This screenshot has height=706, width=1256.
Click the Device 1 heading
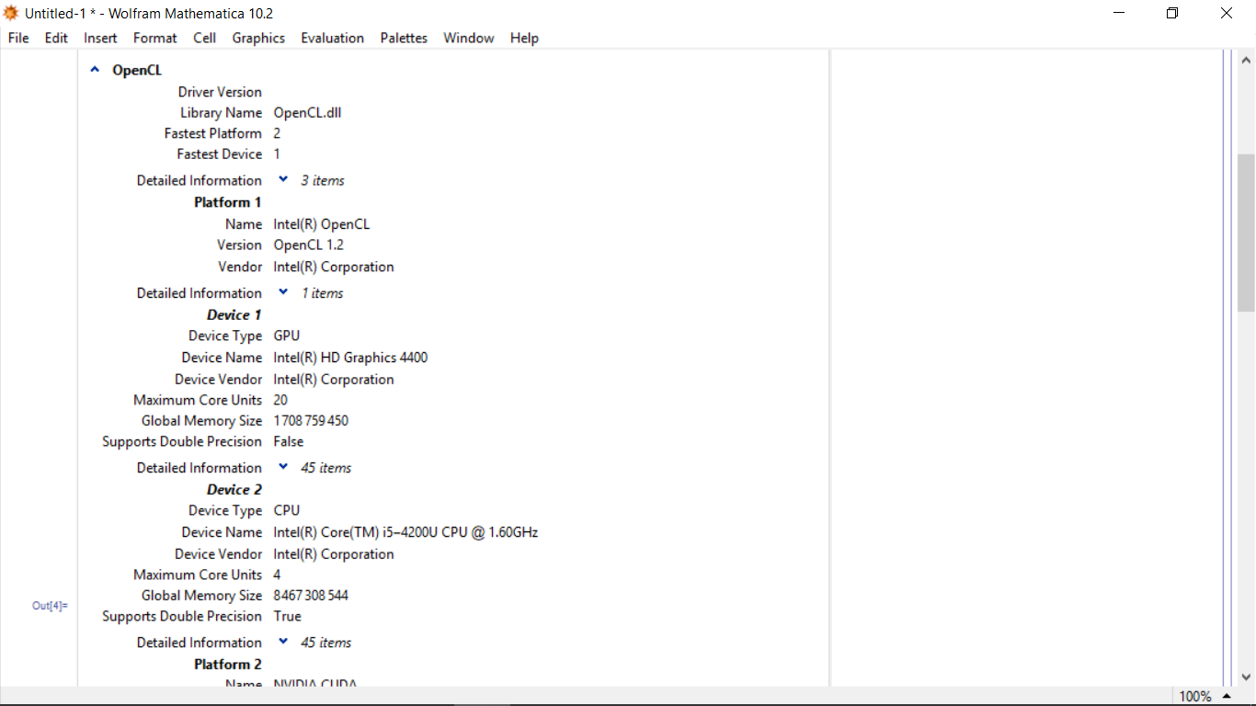(x=234, y=315)
